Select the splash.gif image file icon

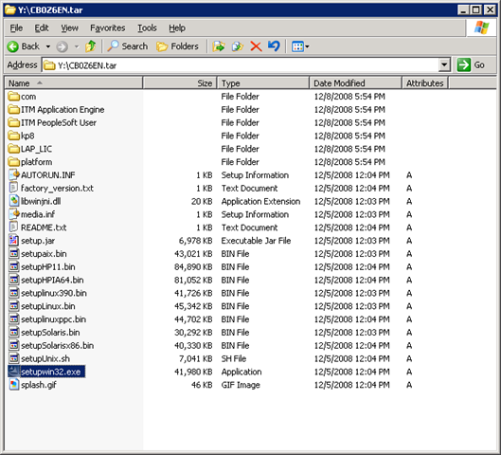click(x=13, y=385)
